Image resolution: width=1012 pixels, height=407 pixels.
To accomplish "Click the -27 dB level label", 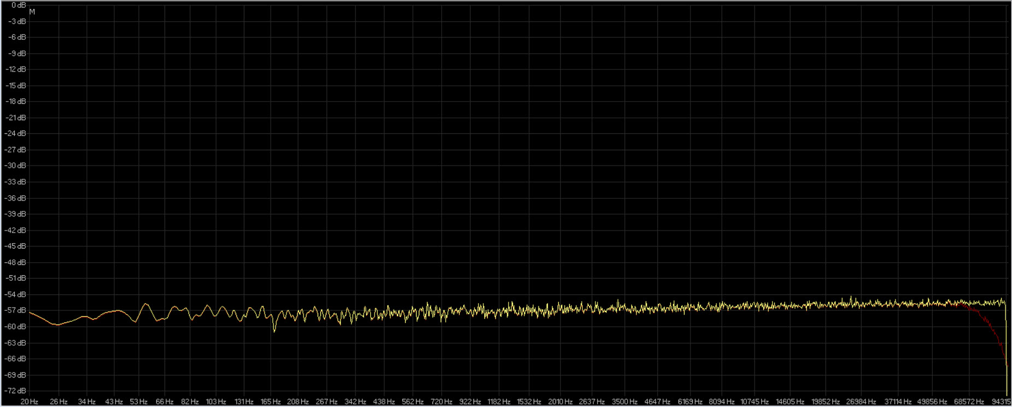I will [15, 150].
